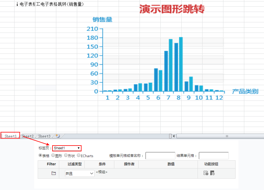The image size is (264, 190).
Task: Switch to the Sheet2 tab
Action: tap(28, 136)
